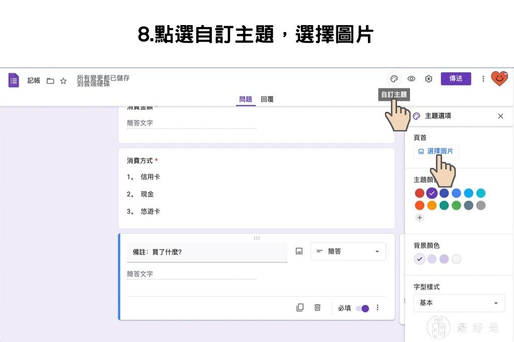The image size is (514, 342).
Task: Open form settings gear icon
Action: coord(428,79)
